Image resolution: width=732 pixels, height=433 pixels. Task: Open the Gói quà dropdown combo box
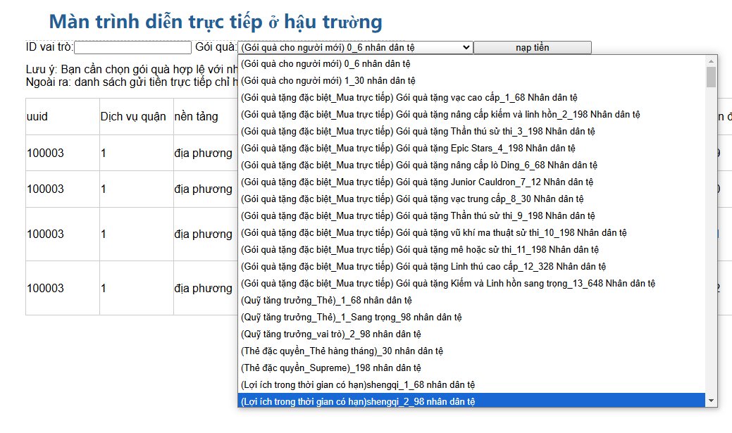(x=355, y=47)
